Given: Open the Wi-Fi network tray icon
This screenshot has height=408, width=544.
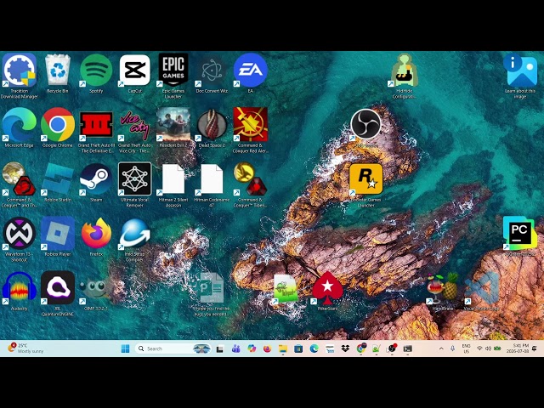Looking at the screenshot, I should coord(479,348).
